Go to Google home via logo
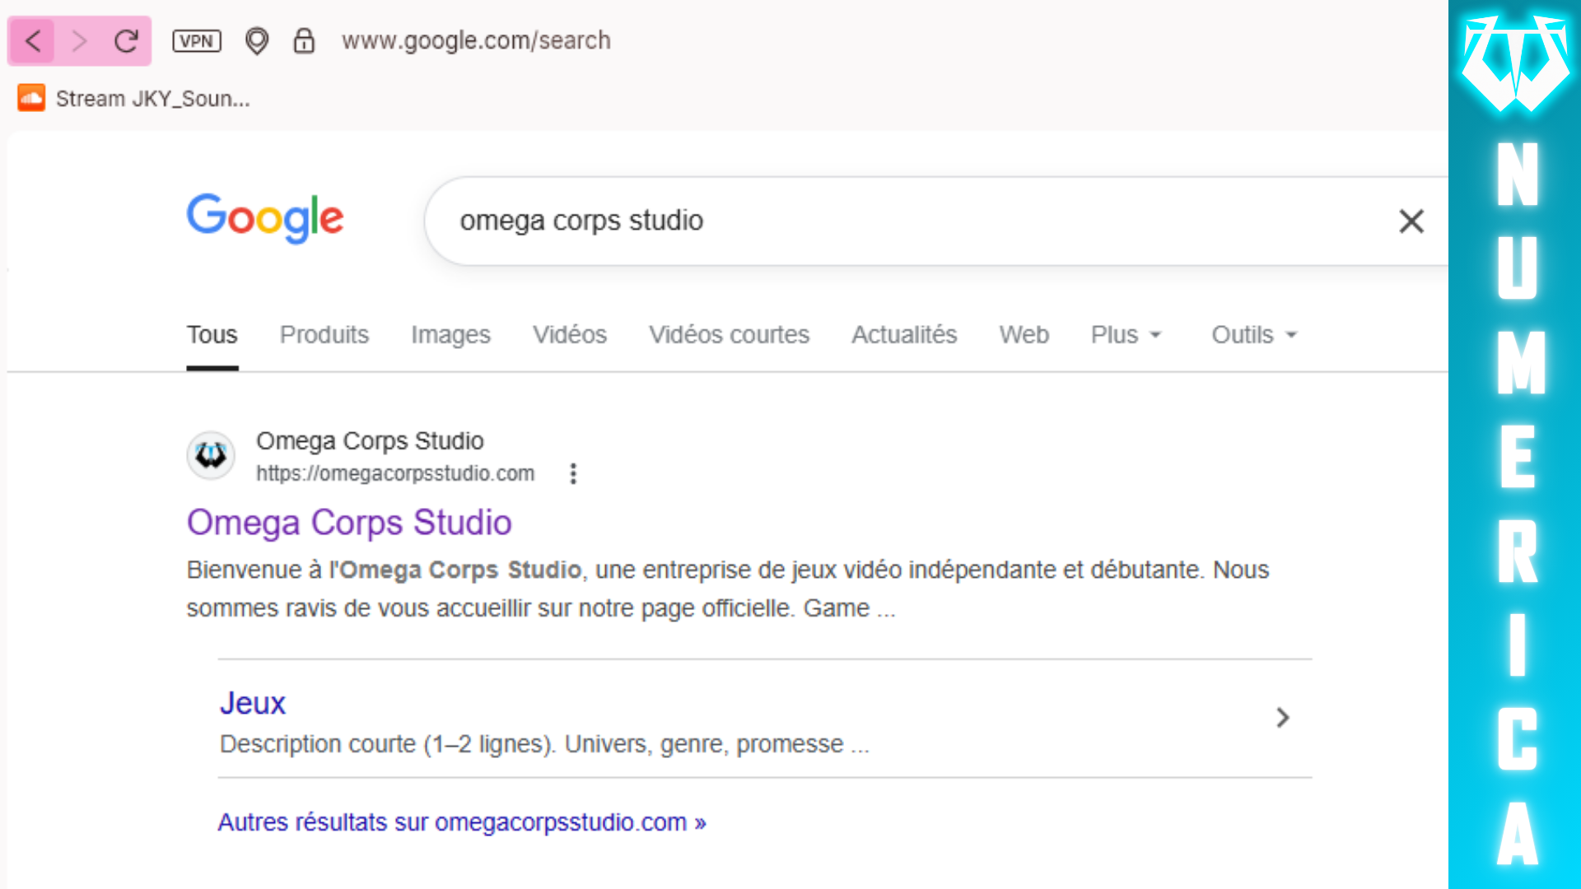The height and width of the screenshot is (889, 1581). click(264, 218)
